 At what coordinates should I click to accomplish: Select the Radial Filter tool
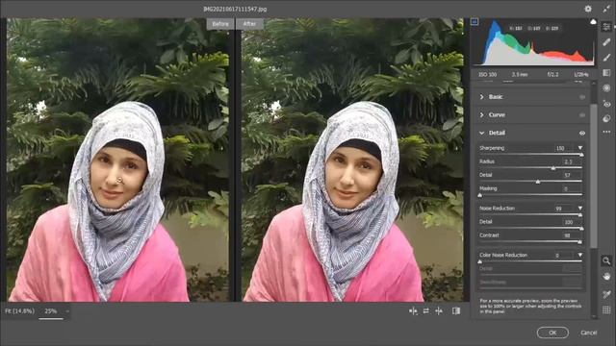[606, 87]
